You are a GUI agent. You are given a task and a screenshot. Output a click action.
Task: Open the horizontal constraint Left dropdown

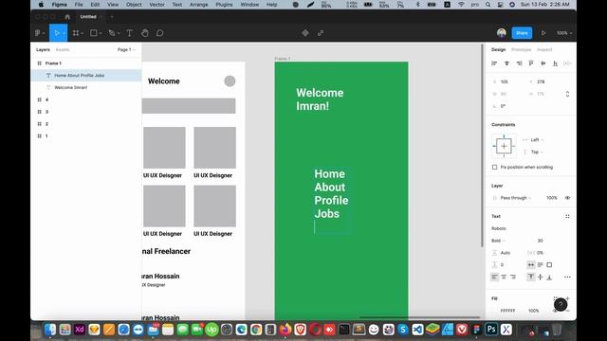[537, 140]
